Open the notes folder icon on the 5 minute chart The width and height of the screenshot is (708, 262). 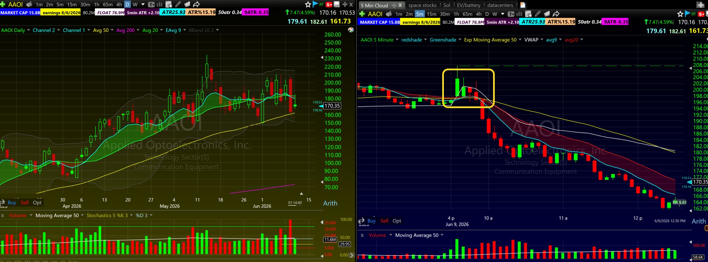tap(547, 14)
